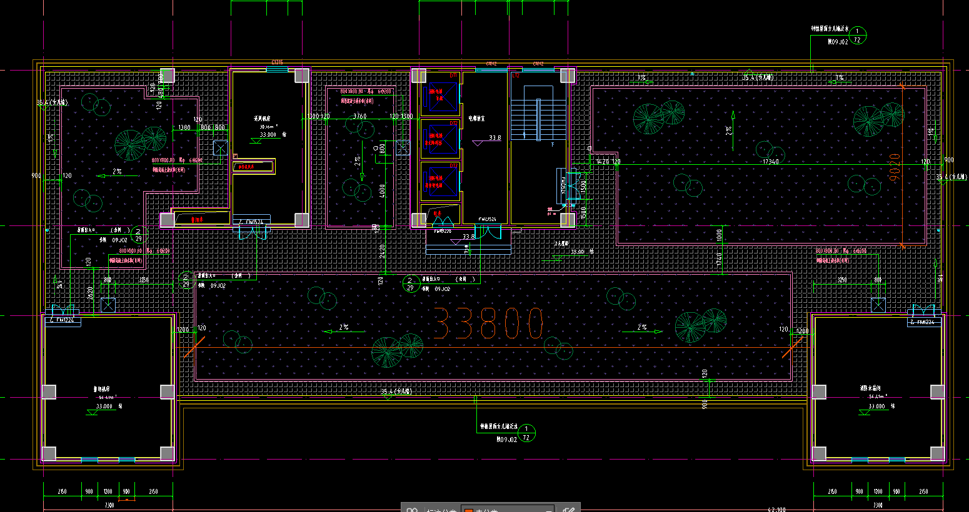The height and width of the screenshot is (512, 969).
Task: Click the 54.41m² area label in the bottom-left room
Action: click(x=108, y=397)
